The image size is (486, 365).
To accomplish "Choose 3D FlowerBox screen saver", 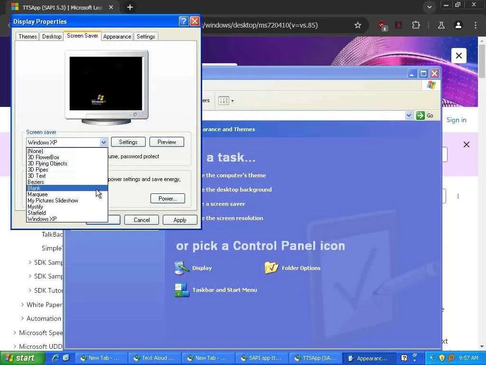I will [x=67, y=157].
